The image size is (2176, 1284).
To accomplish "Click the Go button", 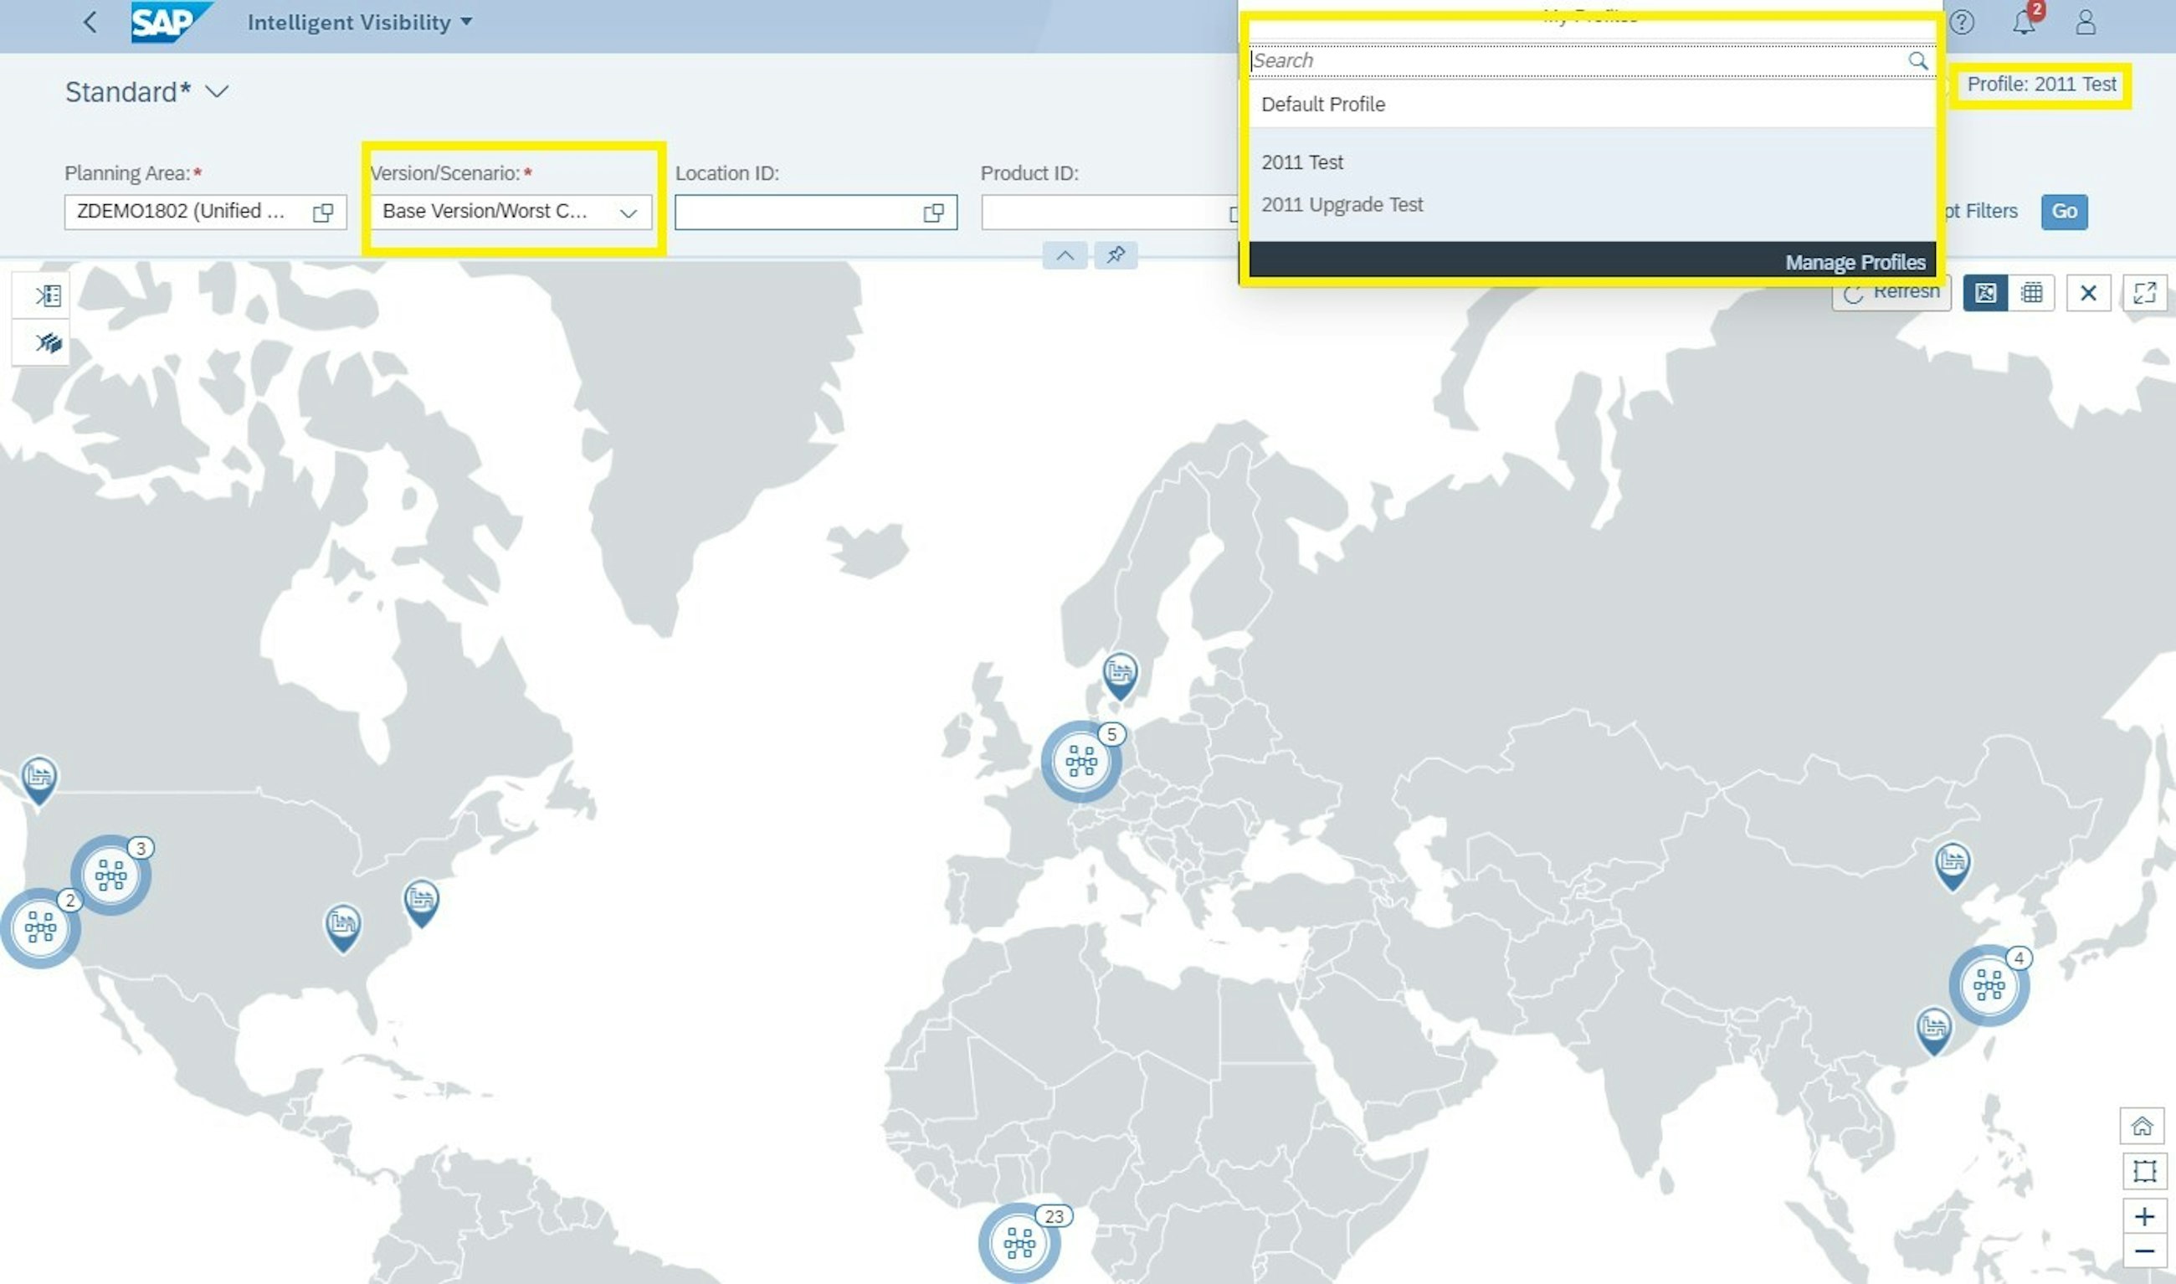I will click(2064, 212).
